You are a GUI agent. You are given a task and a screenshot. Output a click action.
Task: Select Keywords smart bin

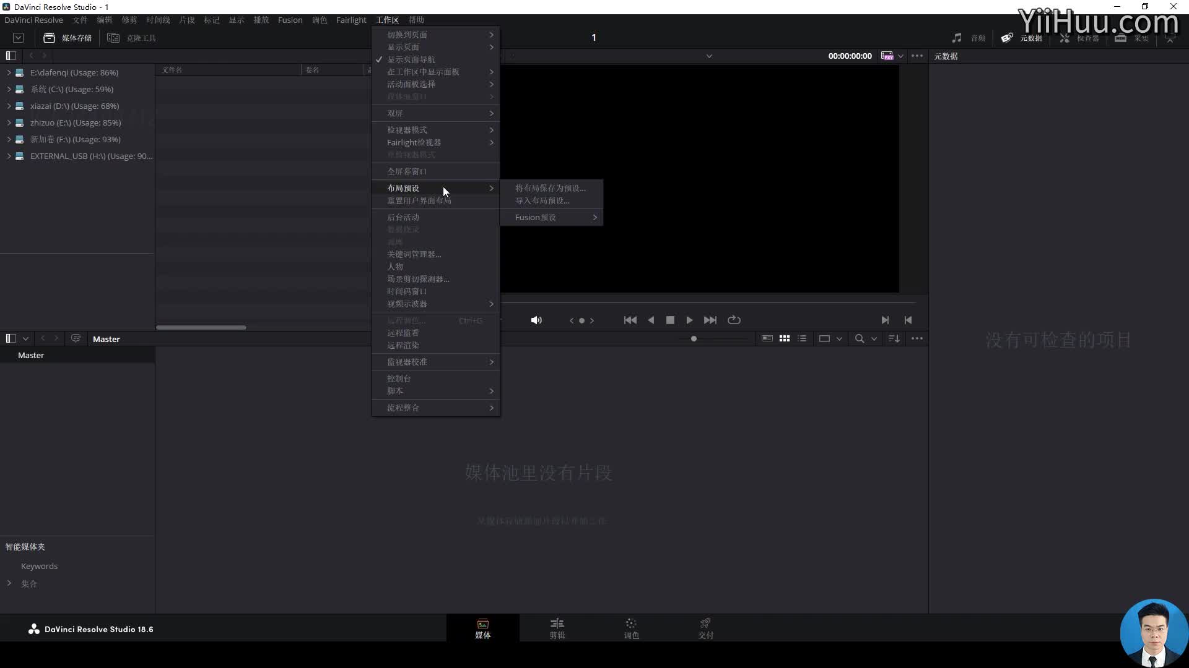39,566
